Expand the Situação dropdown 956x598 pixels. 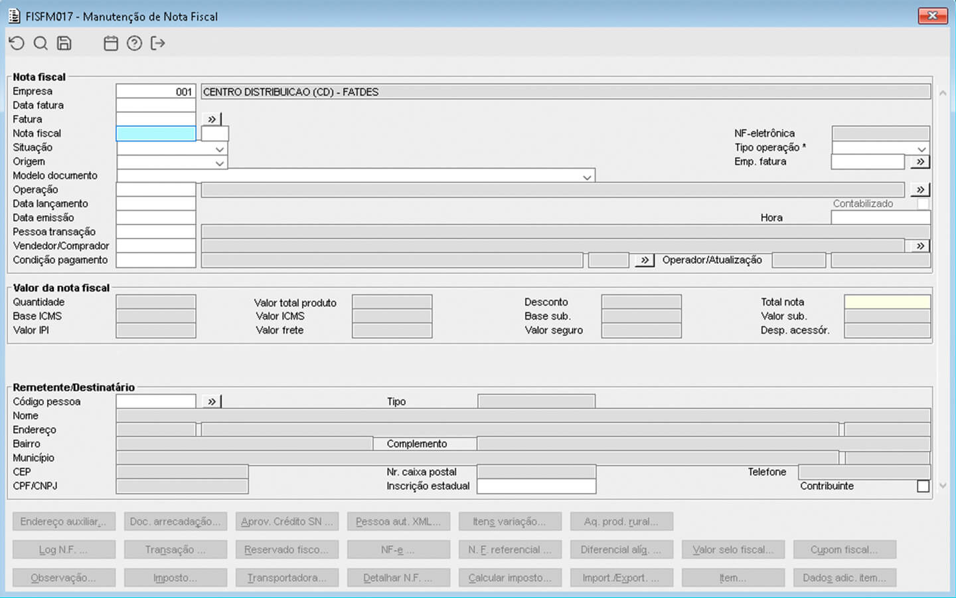point(219,149)
